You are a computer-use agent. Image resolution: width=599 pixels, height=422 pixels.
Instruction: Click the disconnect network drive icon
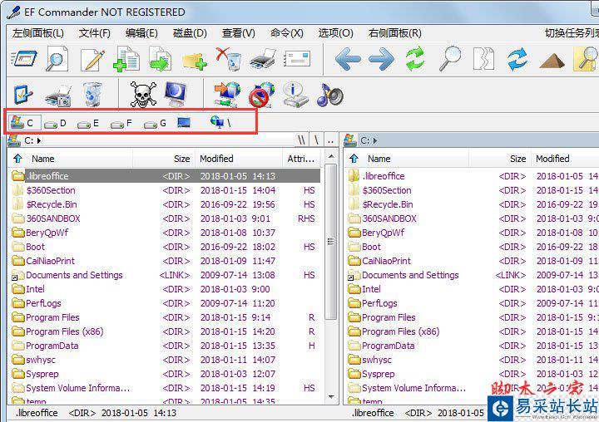(262, 95)
